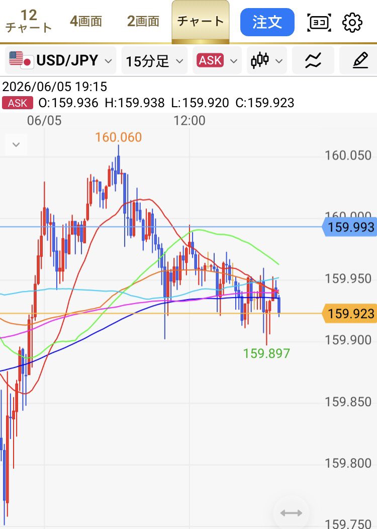This screenshot has width=377, height=529.
Task: Click the H:159.938 high value
Action: coord(135,103)
